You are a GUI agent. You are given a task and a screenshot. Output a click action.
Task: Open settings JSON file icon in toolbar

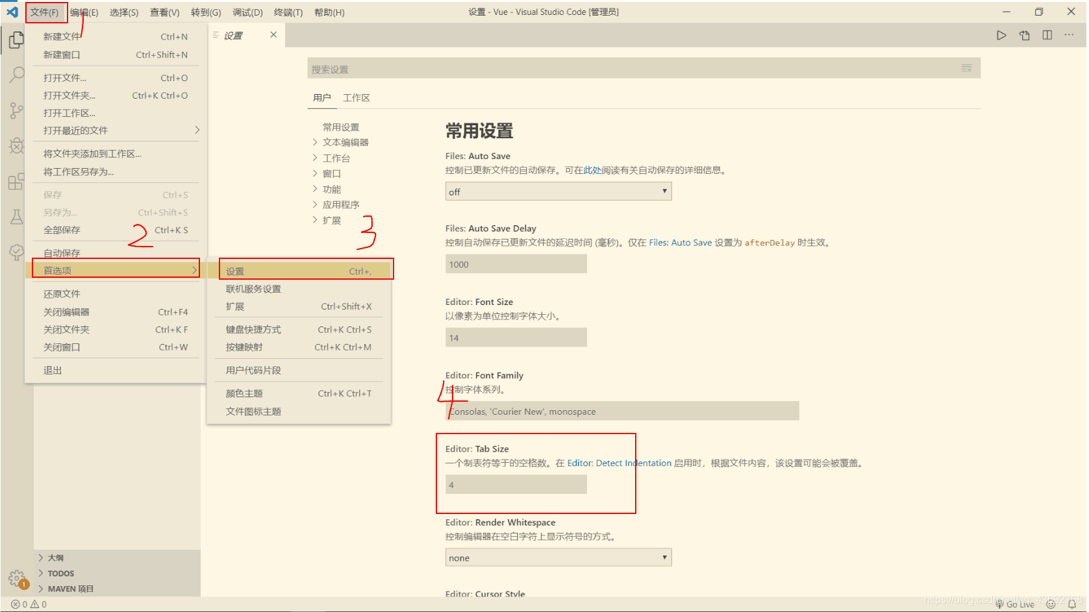click(x=1025, y=35)
